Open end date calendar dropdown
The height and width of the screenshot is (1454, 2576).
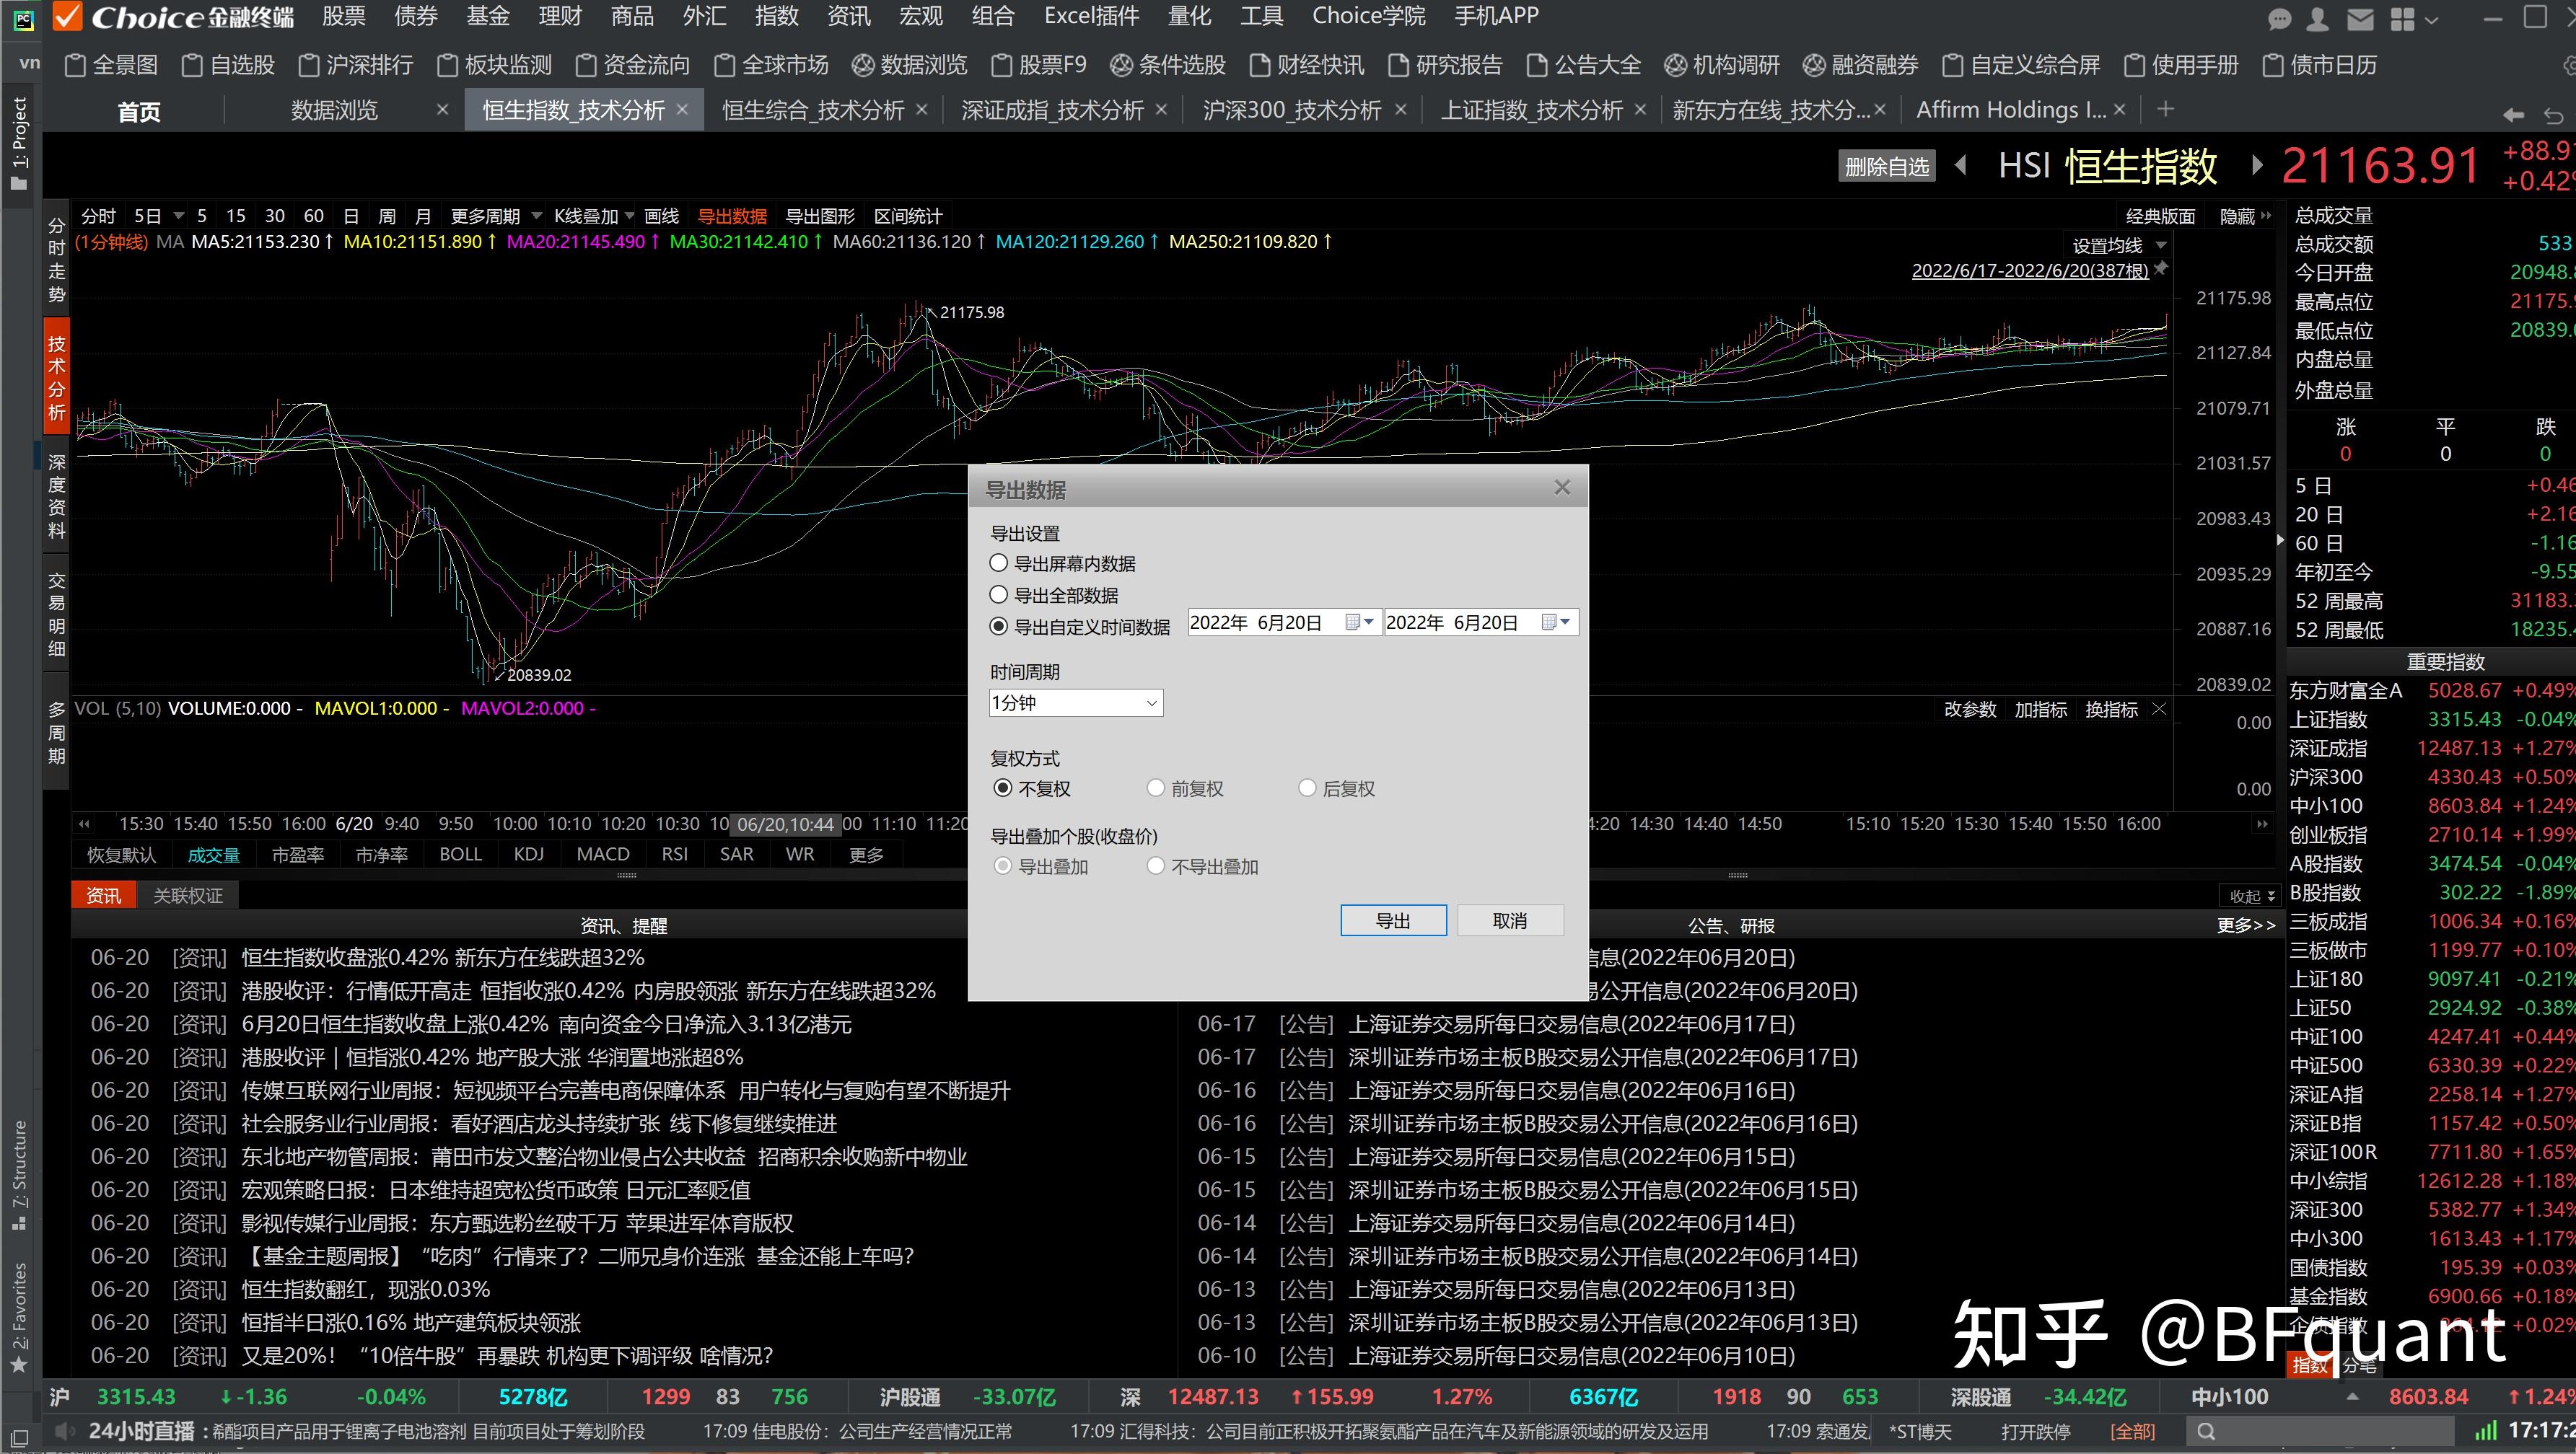tap(1556, 622)
